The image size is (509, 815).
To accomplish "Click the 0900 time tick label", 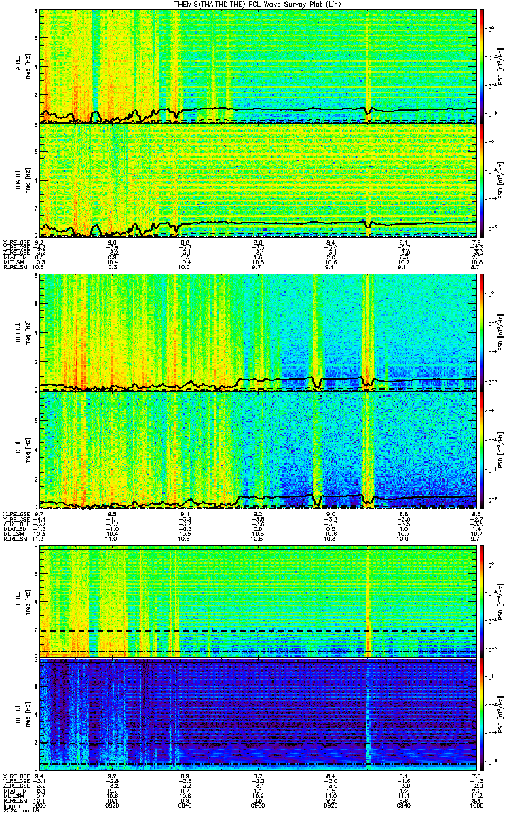I will [x=258, y=804].
